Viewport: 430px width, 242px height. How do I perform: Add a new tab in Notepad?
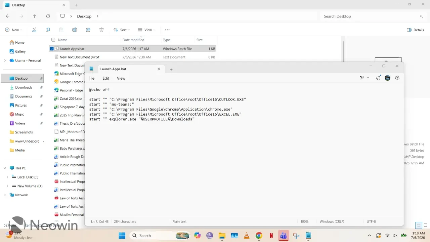[171, 69]
